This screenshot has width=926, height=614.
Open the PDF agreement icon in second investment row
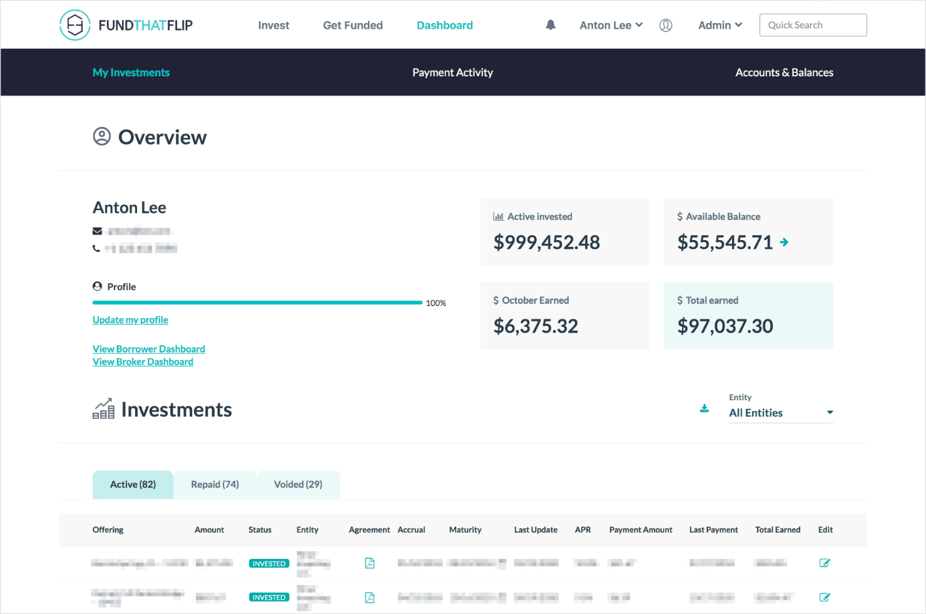coord(369,597)
